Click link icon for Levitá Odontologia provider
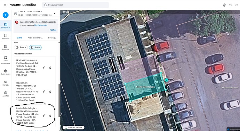 tap(44, 116)
